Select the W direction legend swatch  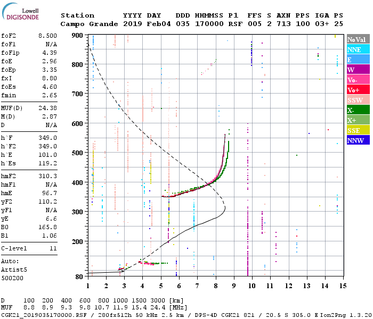[358, 70]
